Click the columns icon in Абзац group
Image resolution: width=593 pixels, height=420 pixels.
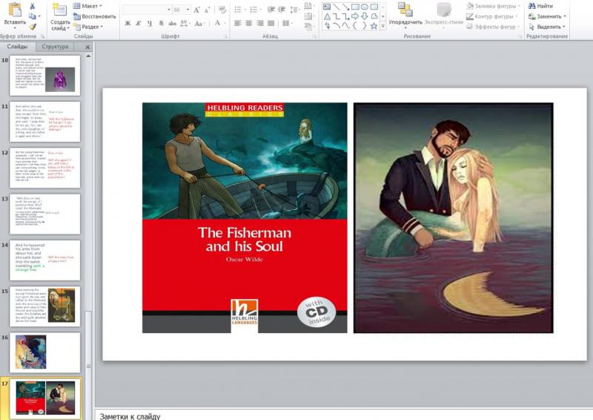(288, 24)
